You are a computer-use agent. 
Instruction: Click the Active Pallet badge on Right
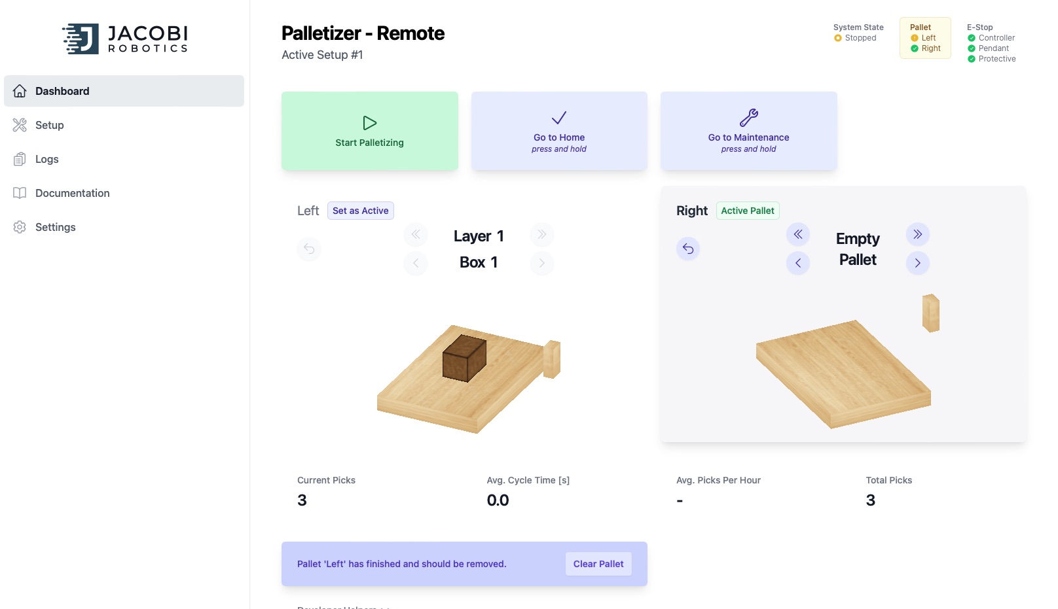tap(747, 211)
